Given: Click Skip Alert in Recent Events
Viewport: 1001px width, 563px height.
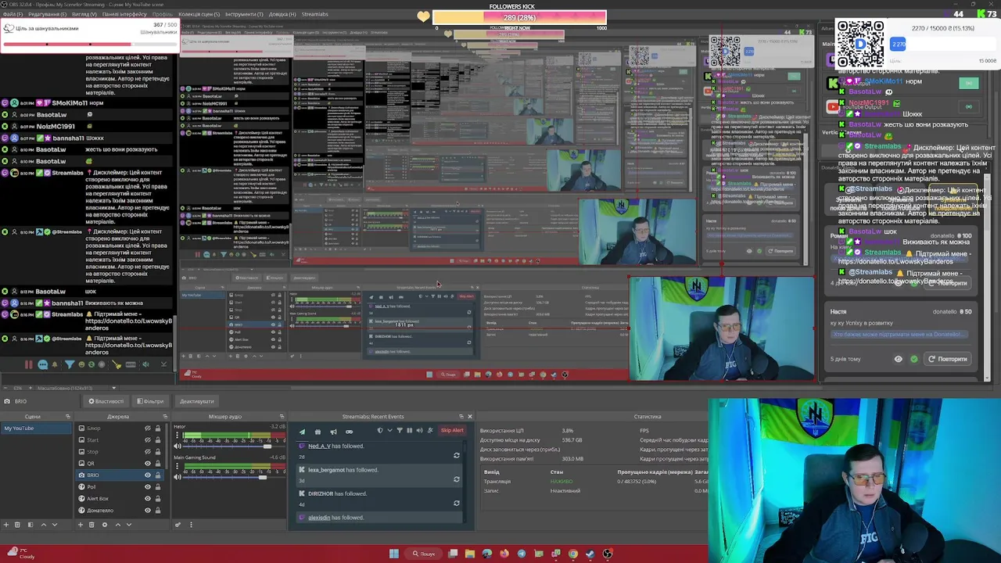Looking at the screenshot, I should coord(452,430).
